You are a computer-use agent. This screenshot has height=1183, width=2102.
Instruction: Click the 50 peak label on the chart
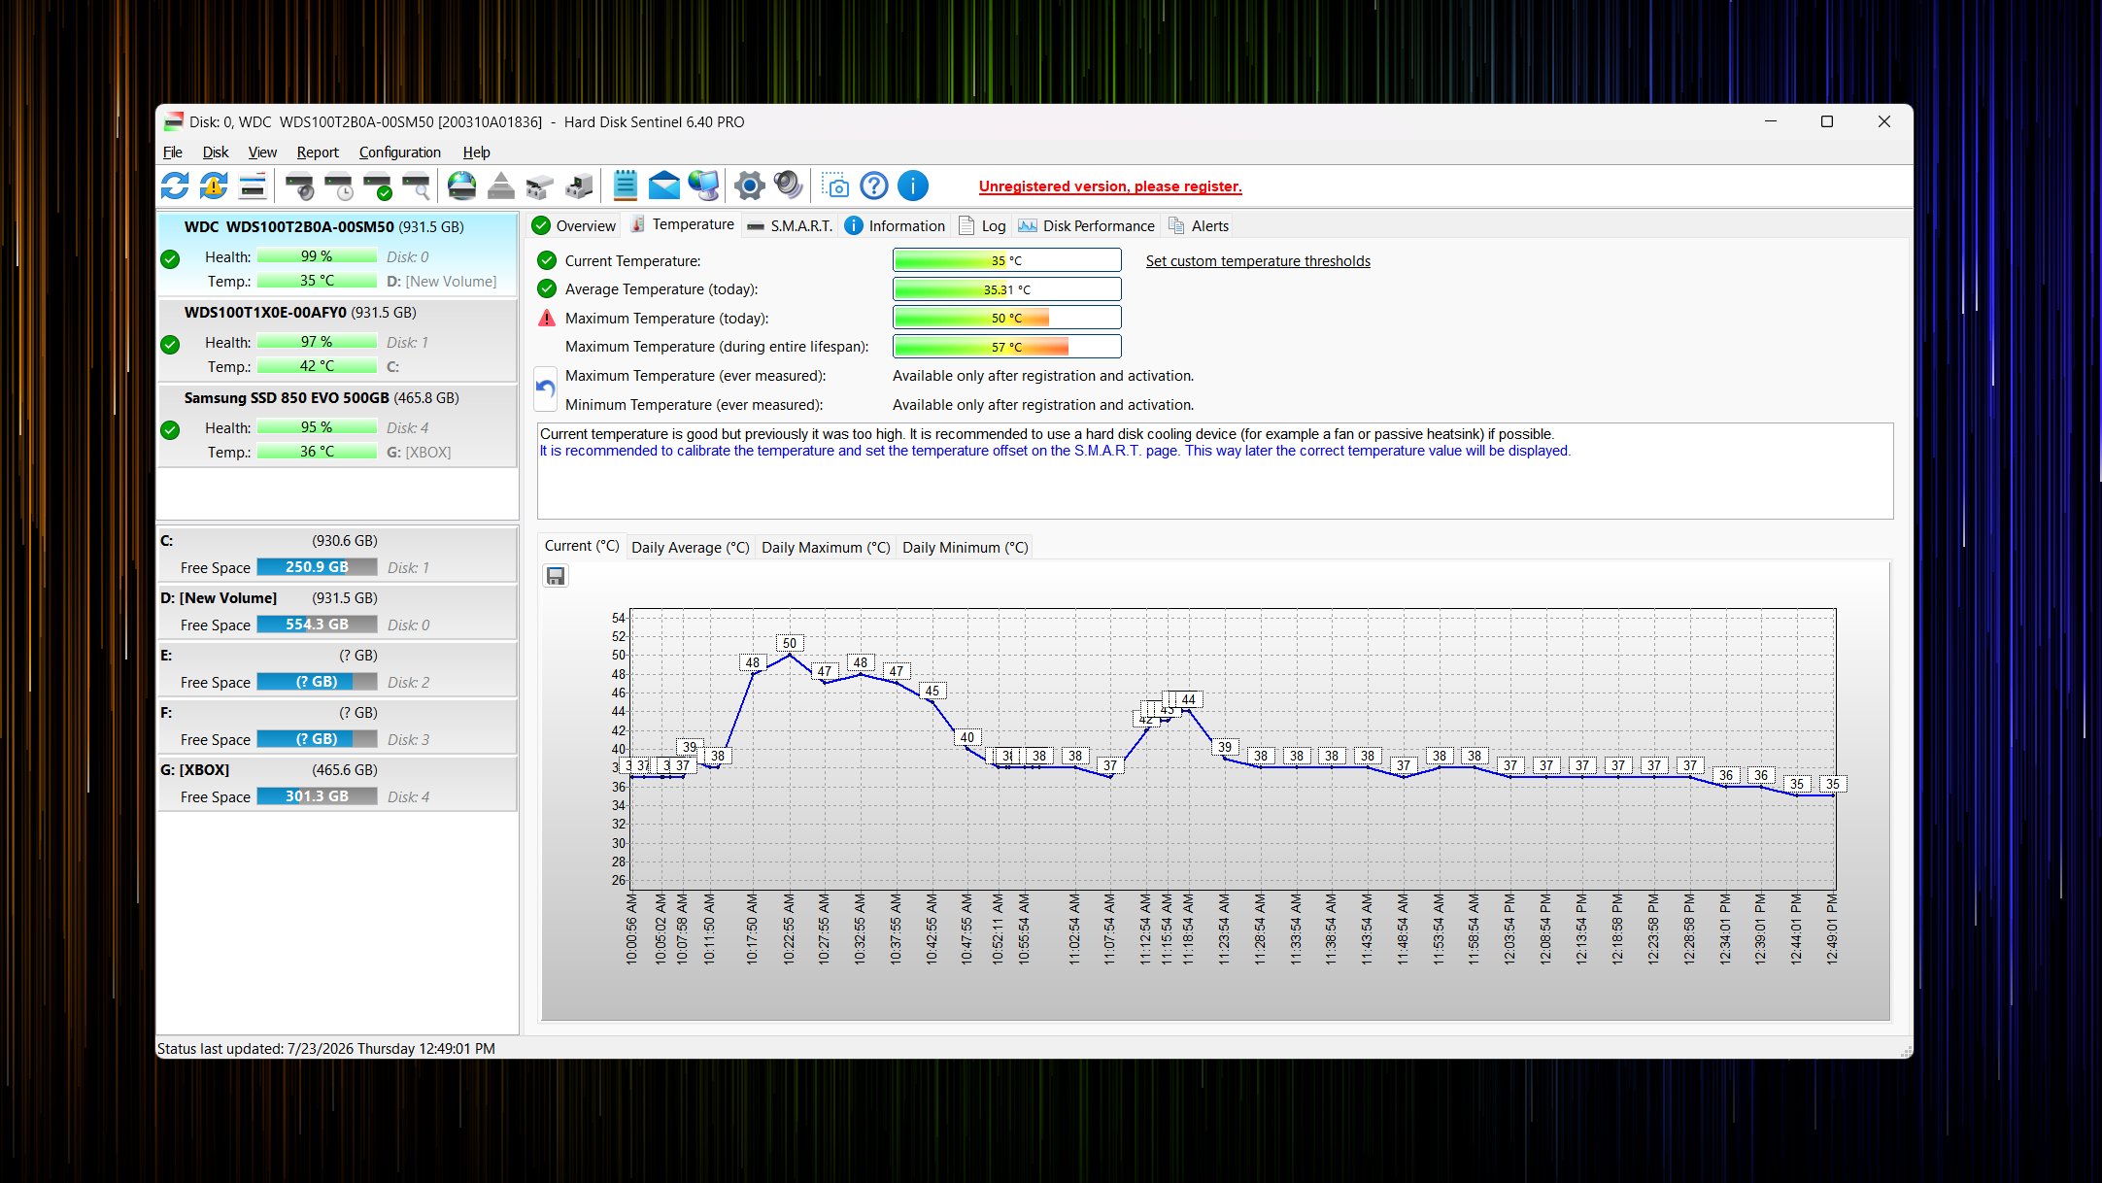[x=790, y=643]
